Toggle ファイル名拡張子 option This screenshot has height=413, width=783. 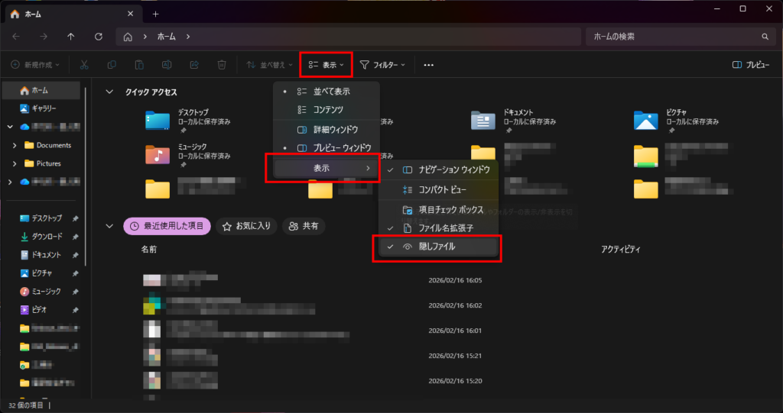pyautogui.click(x=438, y=228)
